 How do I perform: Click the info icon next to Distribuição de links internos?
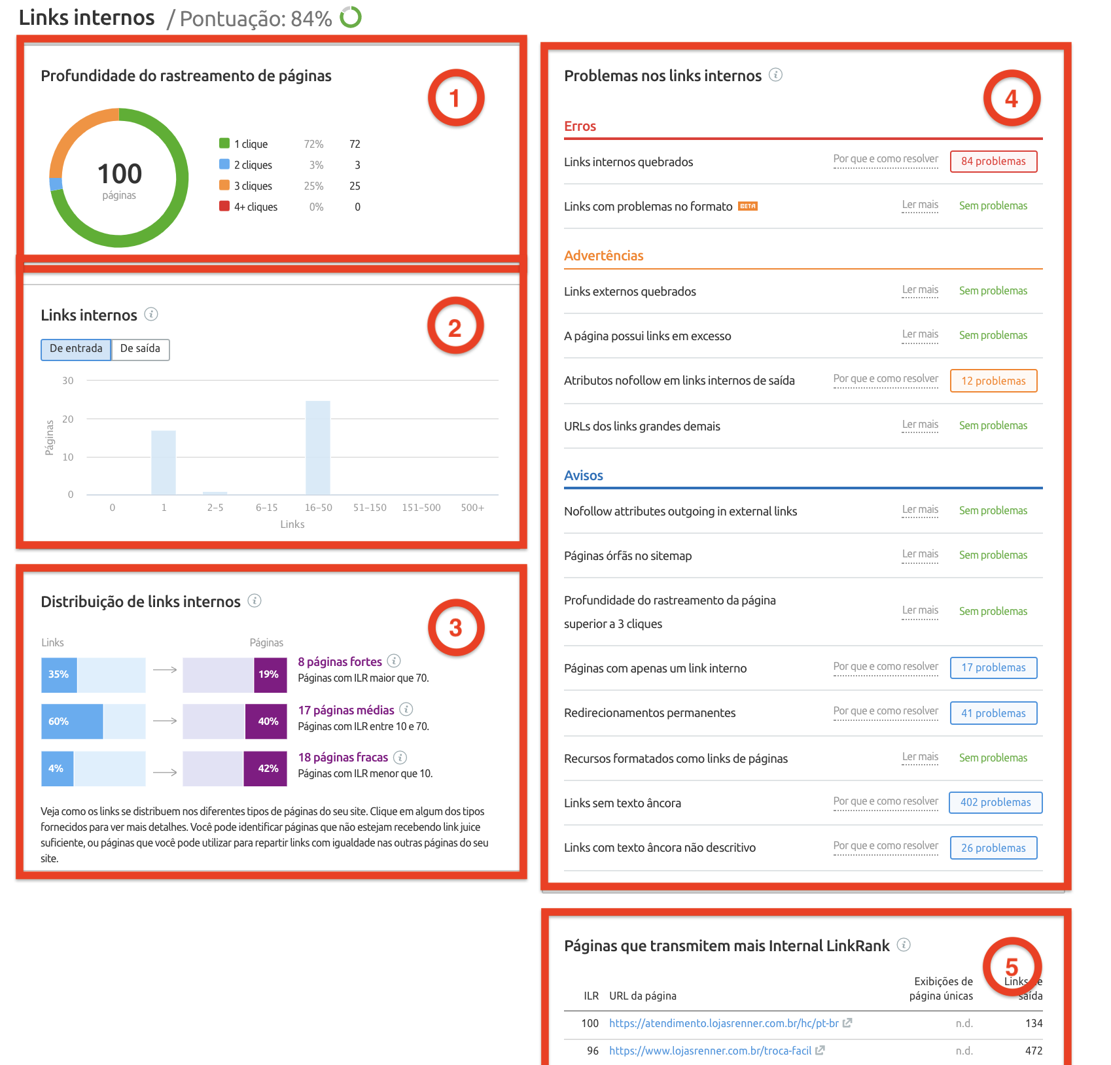(255, 601)
